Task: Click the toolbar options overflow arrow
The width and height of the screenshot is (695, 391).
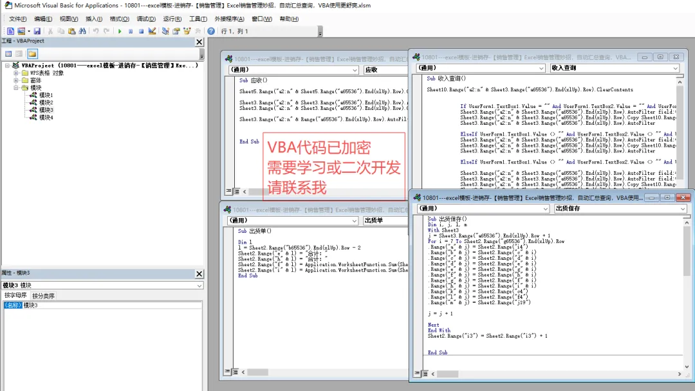Action: 320,32
